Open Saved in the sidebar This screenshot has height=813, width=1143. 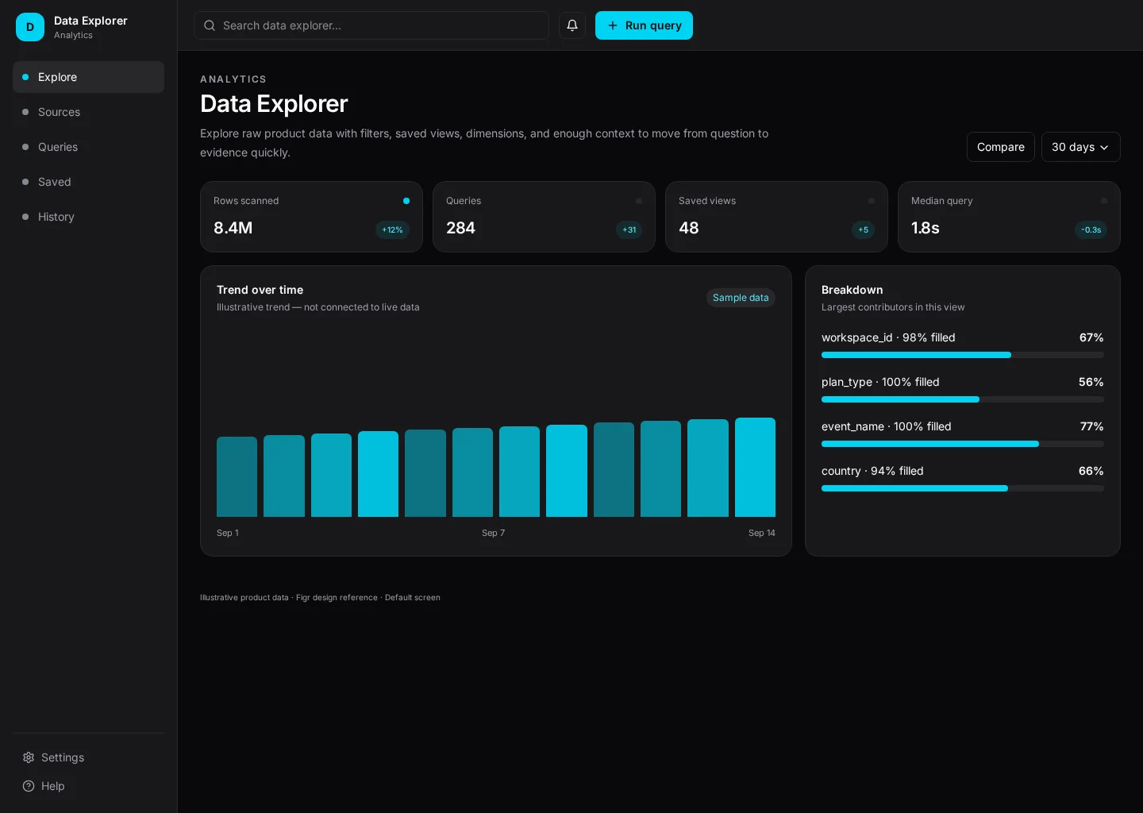(x=88, y=182)
